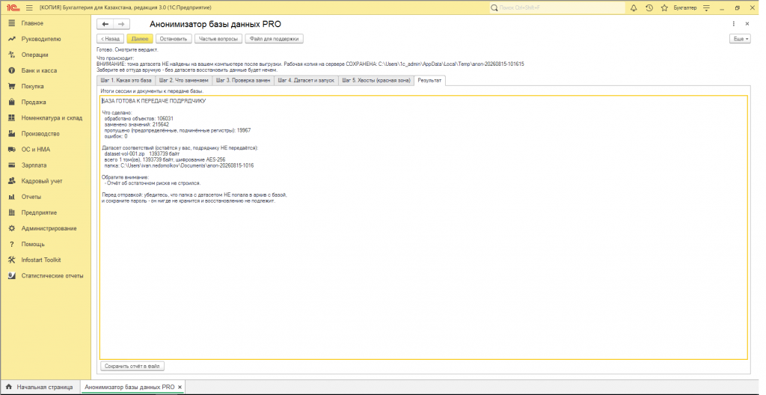766x395 pixels.
Task: Open the history clock icon
Action: 649,7
